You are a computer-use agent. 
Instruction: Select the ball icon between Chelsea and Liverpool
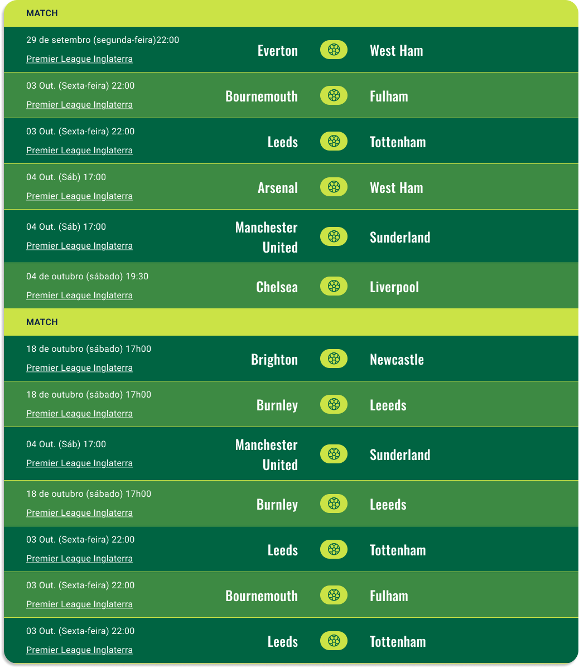click(334, 286)
